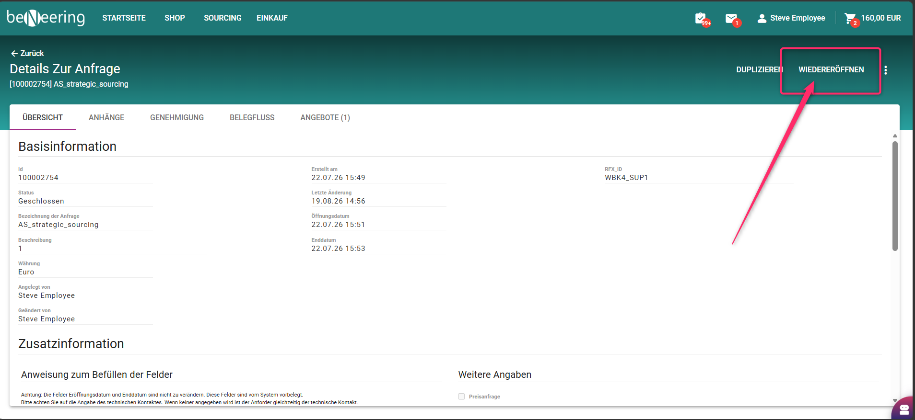This screenshot has width=915, height=420.
Task: Click the beNeering logo
Action: 46,18
